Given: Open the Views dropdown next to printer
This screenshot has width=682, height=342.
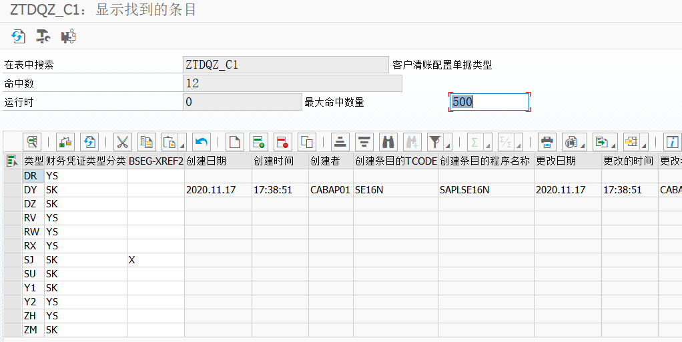Looking at the screenshot, I should click(x=574, y=142).
